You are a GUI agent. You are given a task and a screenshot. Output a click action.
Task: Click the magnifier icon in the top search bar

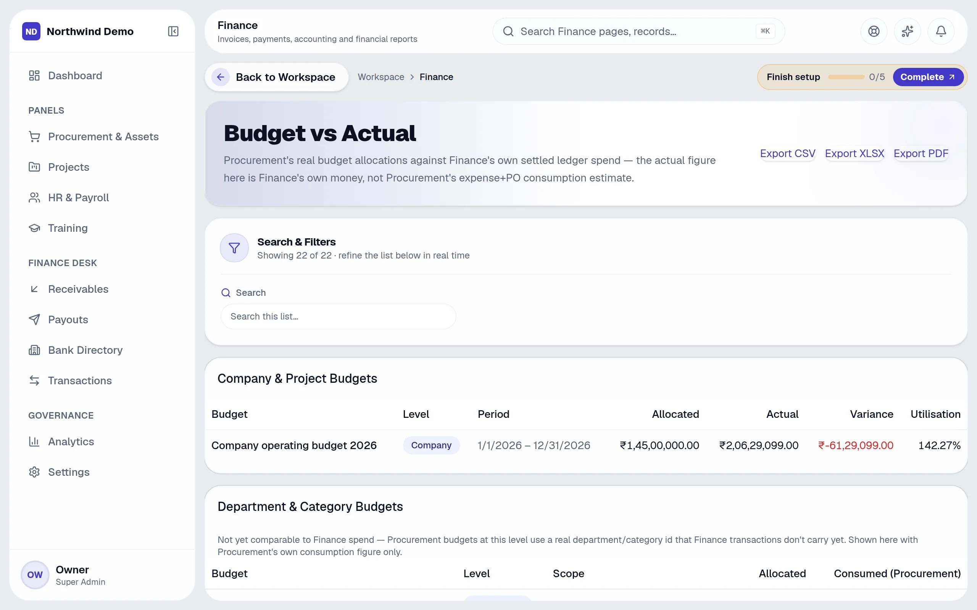tap(508, 31)
